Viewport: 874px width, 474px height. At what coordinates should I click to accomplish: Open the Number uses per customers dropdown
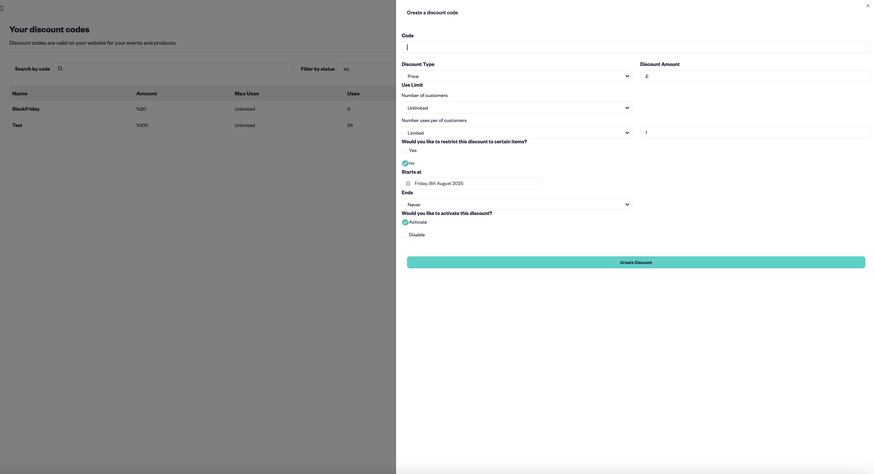[x=516, y=133]
